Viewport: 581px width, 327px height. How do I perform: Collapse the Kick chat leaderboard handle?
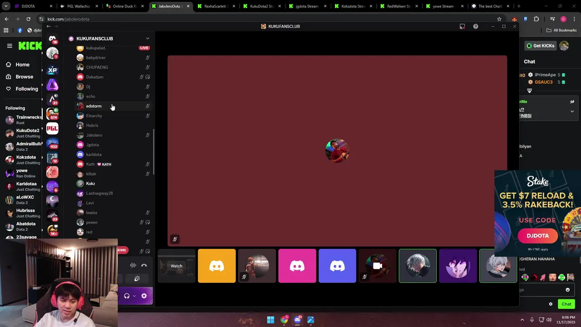(529, 91)
